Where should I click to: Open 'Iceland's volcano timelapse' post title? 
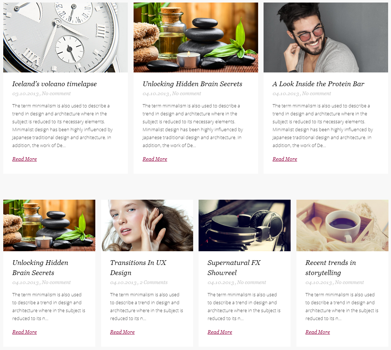[x=55, y=84]
